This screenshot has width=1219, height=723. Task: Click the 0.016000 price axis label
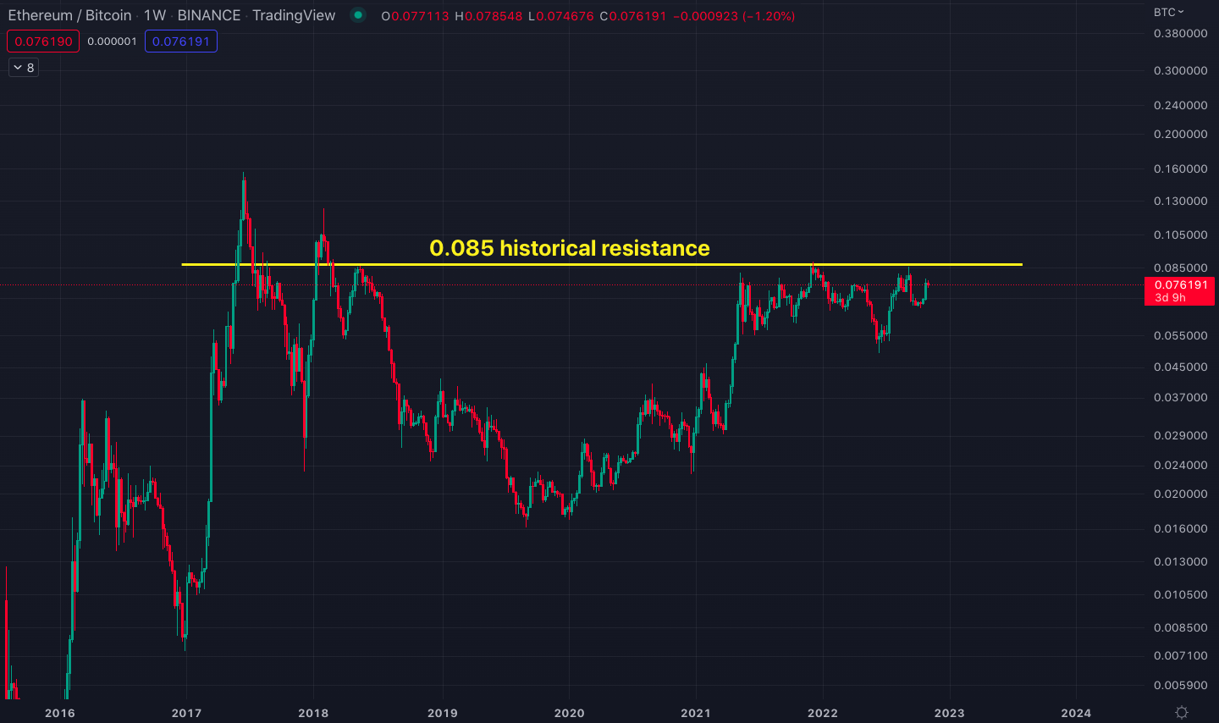(x=1180, y=529)
